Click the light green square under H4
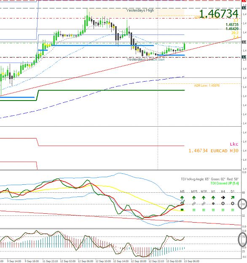The image size is (247, 263). (x=223, y=210)
